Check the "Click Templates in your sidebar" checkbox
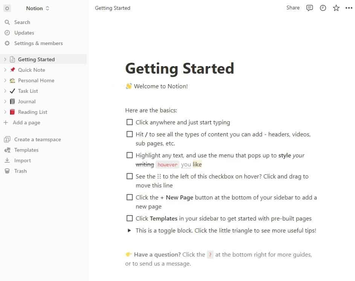 coord(130,218)
